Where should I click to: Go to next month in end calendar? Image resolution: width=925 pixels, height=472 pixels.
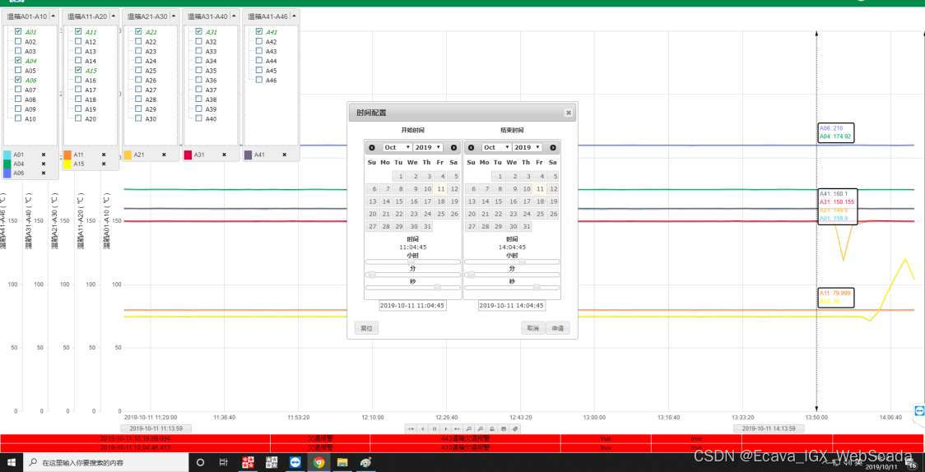553,147
